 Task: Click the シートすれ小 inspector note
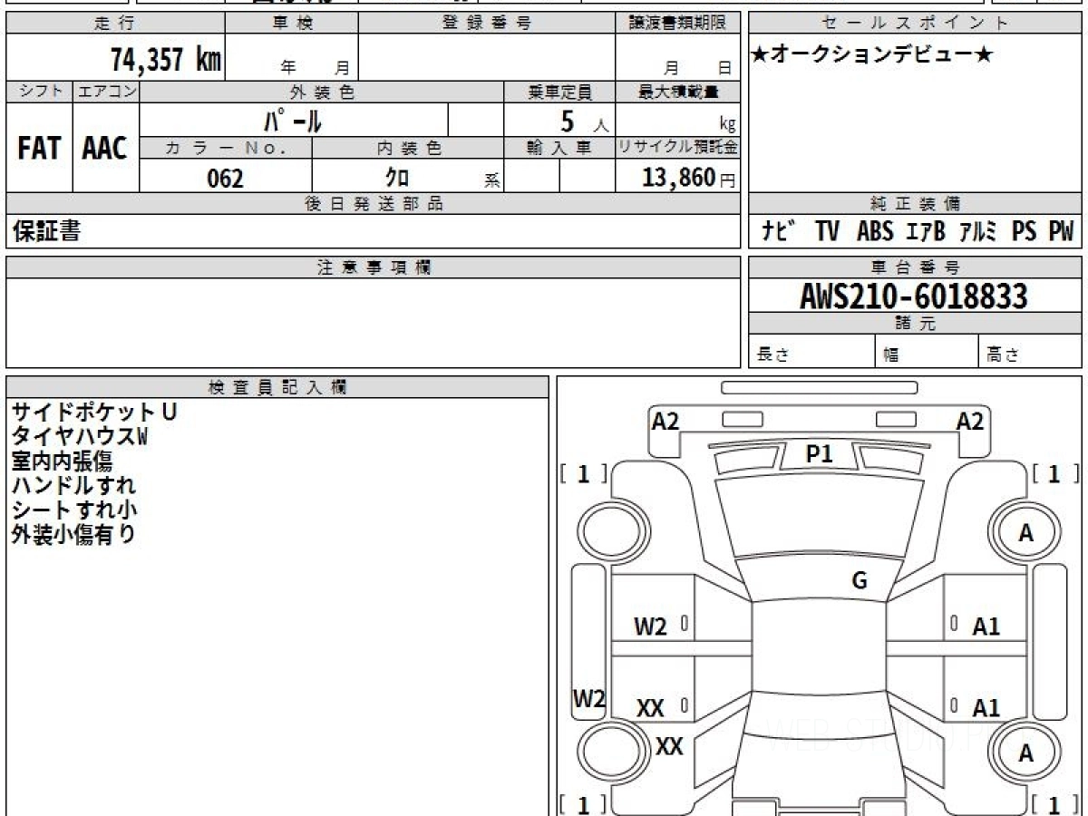pos(74,510)
